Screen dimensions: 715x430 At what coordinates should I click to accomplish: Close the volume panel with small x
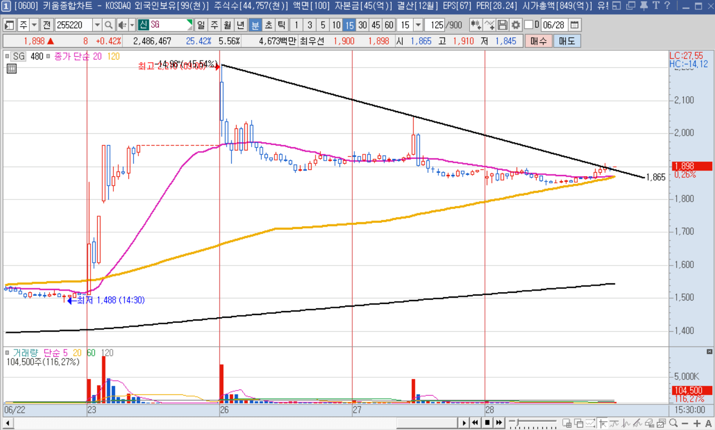click(709, 352)
